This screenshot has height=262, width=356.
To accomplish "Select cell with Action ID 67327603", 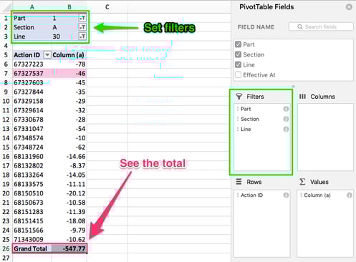I will (x=32, y=82).
